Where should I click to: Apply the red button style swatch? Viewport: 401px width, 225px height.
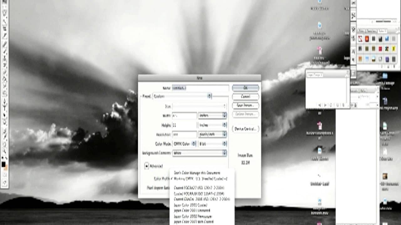pos(367,38)
